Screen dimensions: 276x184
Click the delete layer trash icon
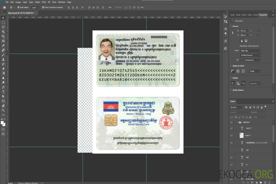click(x=269, y=182)
